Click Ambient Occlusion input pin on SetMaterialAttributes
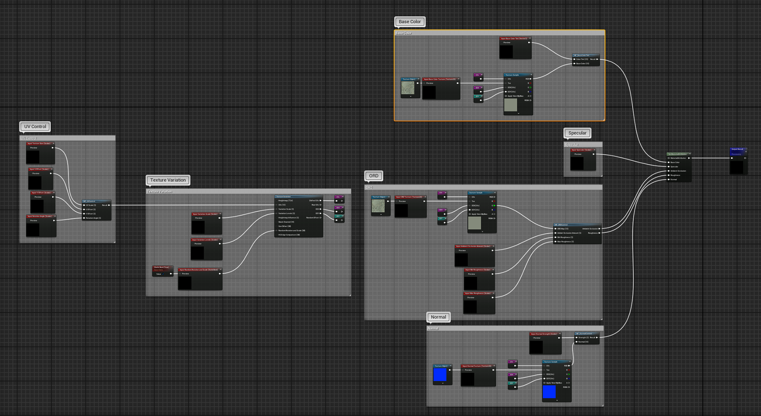Screen dimensions: 761x416 pyautogui.click(x=669, y=171)
